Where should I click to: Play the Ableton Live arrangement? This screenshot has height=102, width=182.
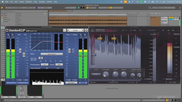(79, 8)
